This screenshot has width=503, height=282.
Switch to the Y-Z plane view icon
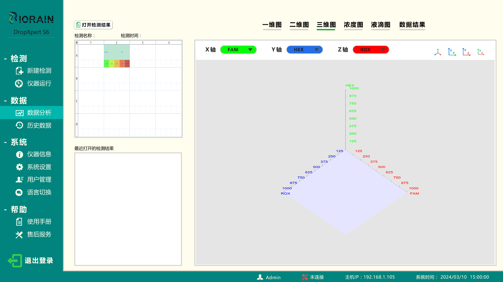tap(466, 52)
